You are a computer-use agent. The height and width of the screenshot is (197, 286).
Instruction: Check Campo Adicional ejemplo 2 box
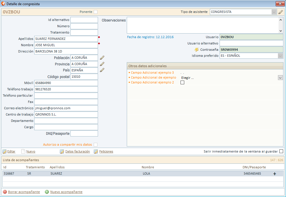click(183, 82)
